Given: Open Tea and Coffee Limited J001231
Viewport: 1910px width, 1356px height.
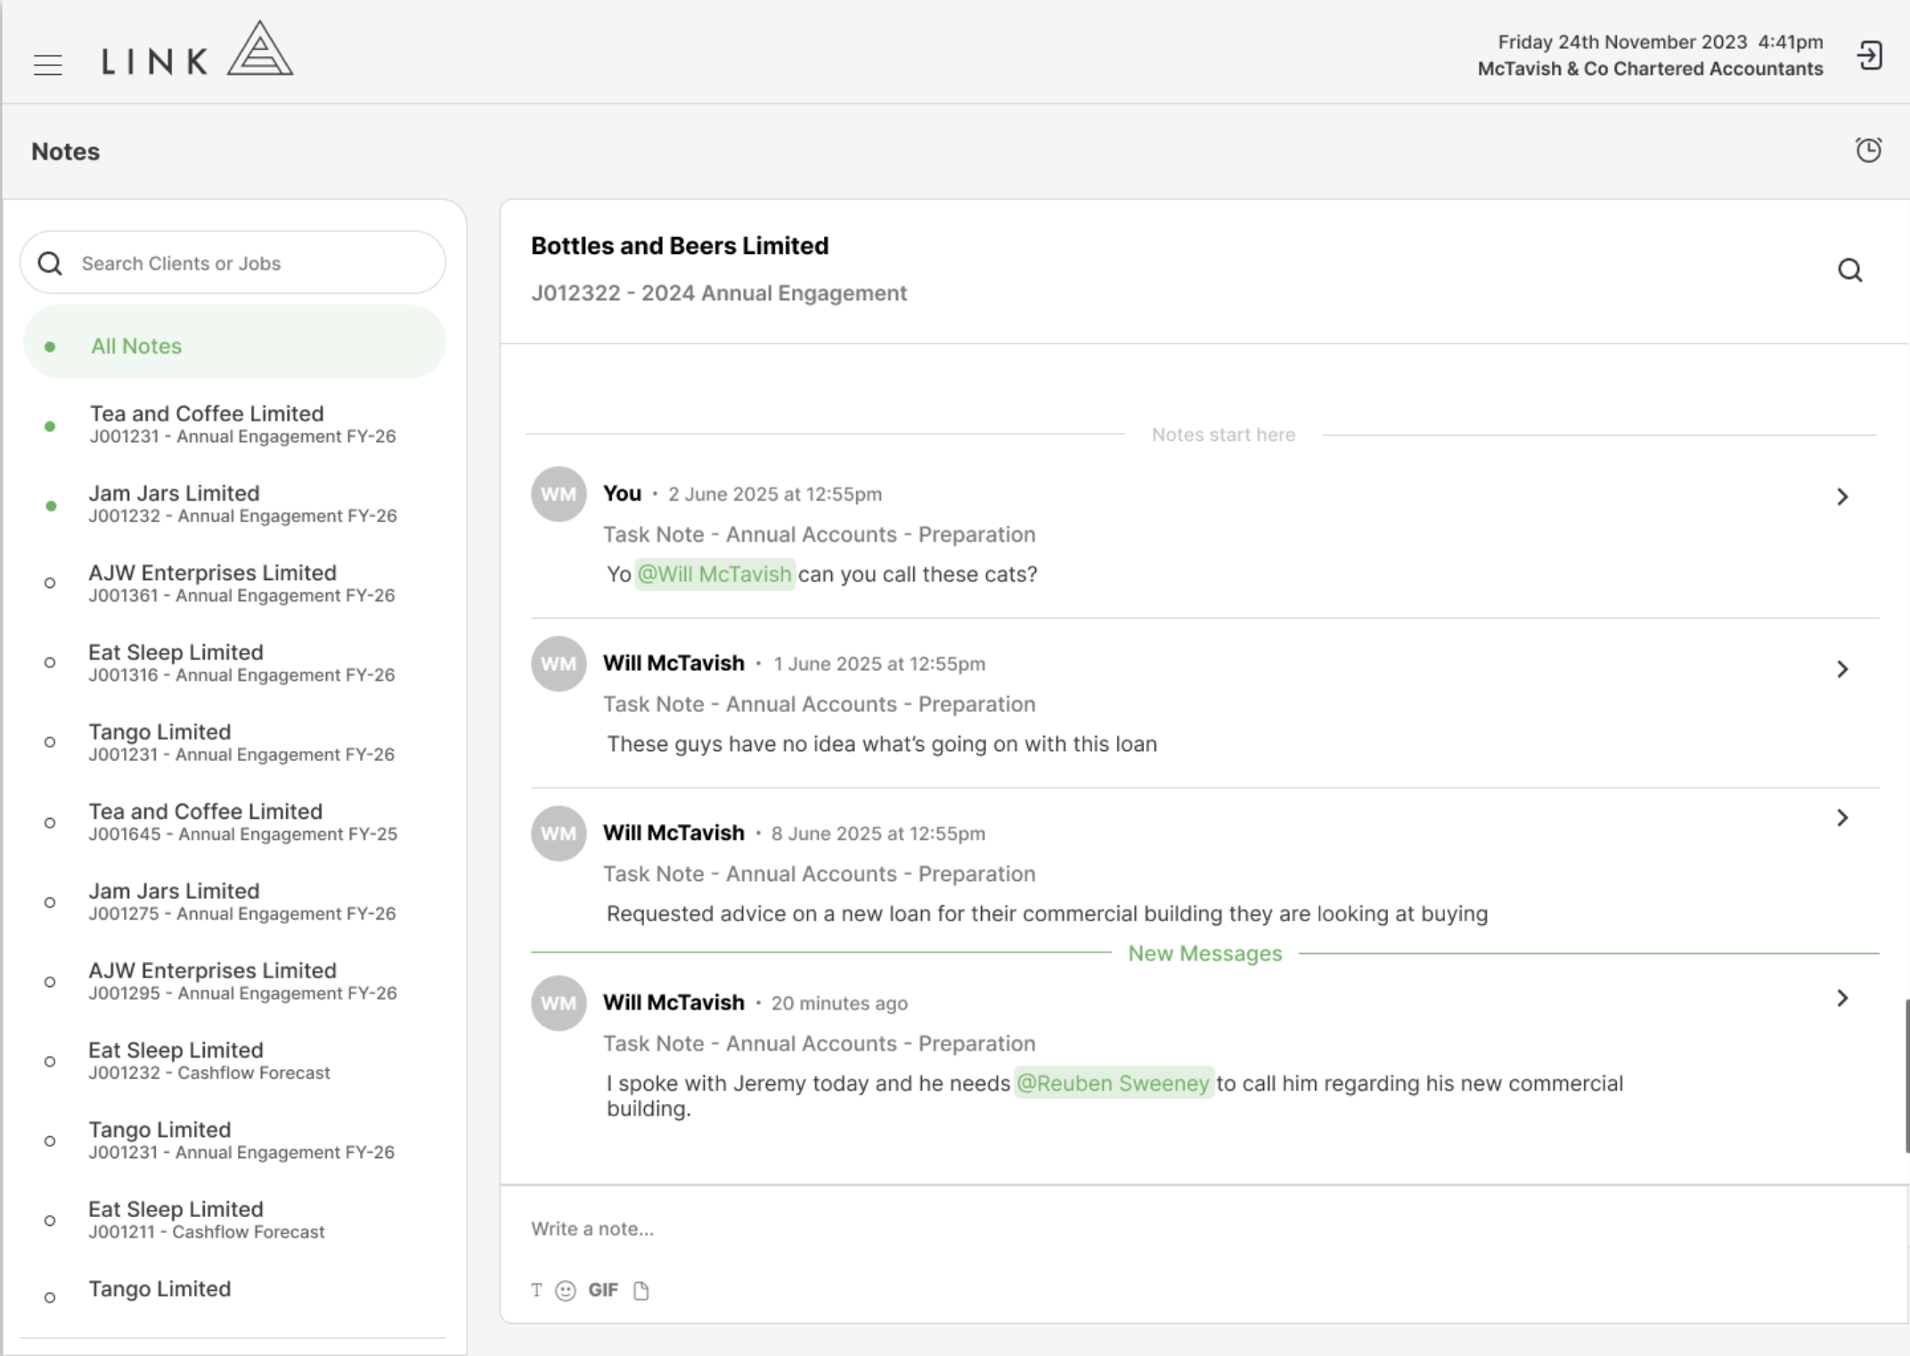Looking at the screenshot, I should click(234, 424).
